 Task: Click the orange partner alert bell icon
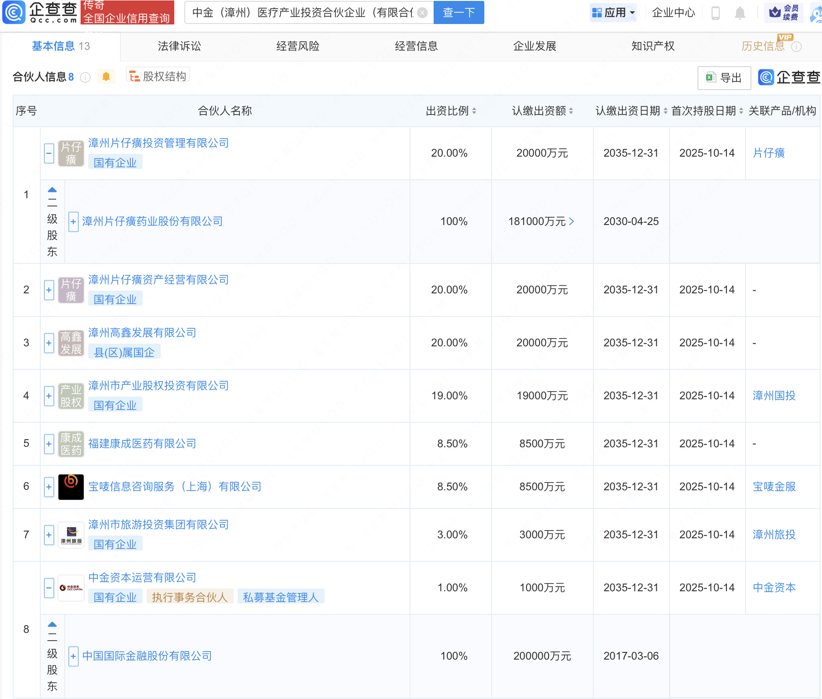tap(106, 77)
